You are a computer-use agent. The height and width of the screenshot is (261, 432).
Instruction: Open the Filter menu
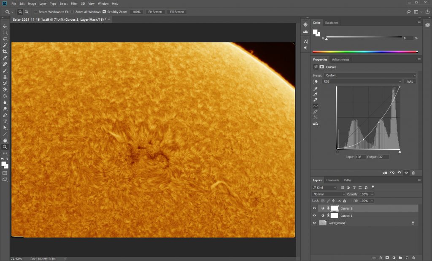click(74, 3)
